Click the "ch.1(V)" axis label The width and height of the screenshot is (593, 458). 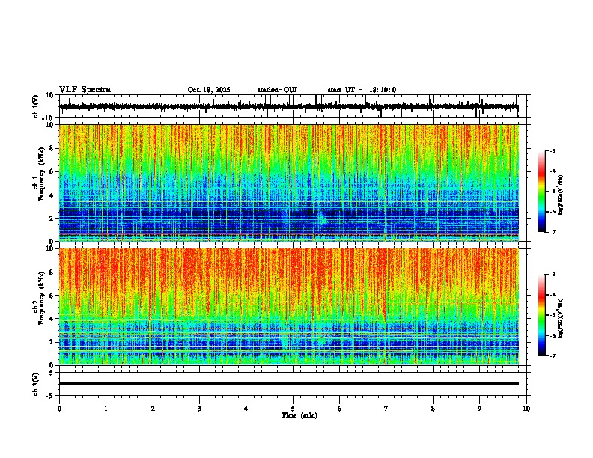coord(36,106)
